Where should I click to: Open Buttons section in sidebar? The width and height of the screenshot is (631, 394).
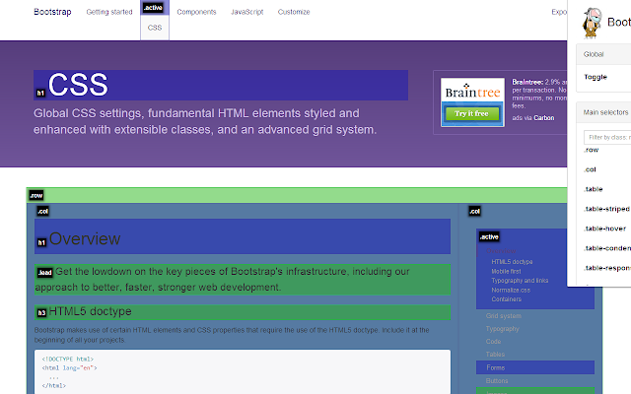[497, 381]
